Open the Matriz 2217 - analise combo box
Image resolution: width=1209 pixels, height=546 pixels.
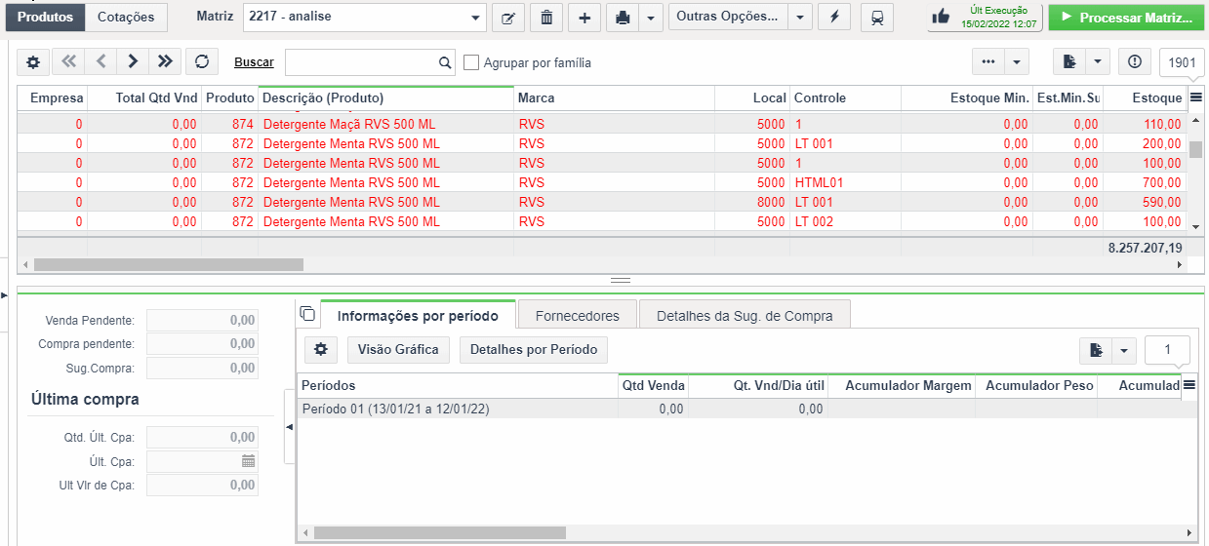[364, 18]
